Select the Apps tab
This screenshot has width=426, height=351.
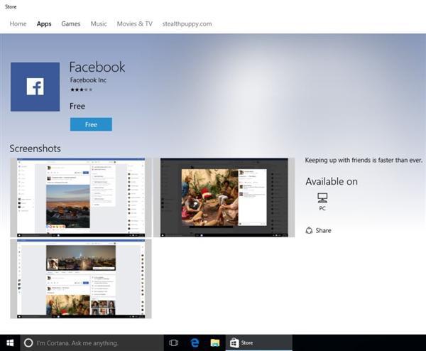pyautogui.click(x=44, y=23)
